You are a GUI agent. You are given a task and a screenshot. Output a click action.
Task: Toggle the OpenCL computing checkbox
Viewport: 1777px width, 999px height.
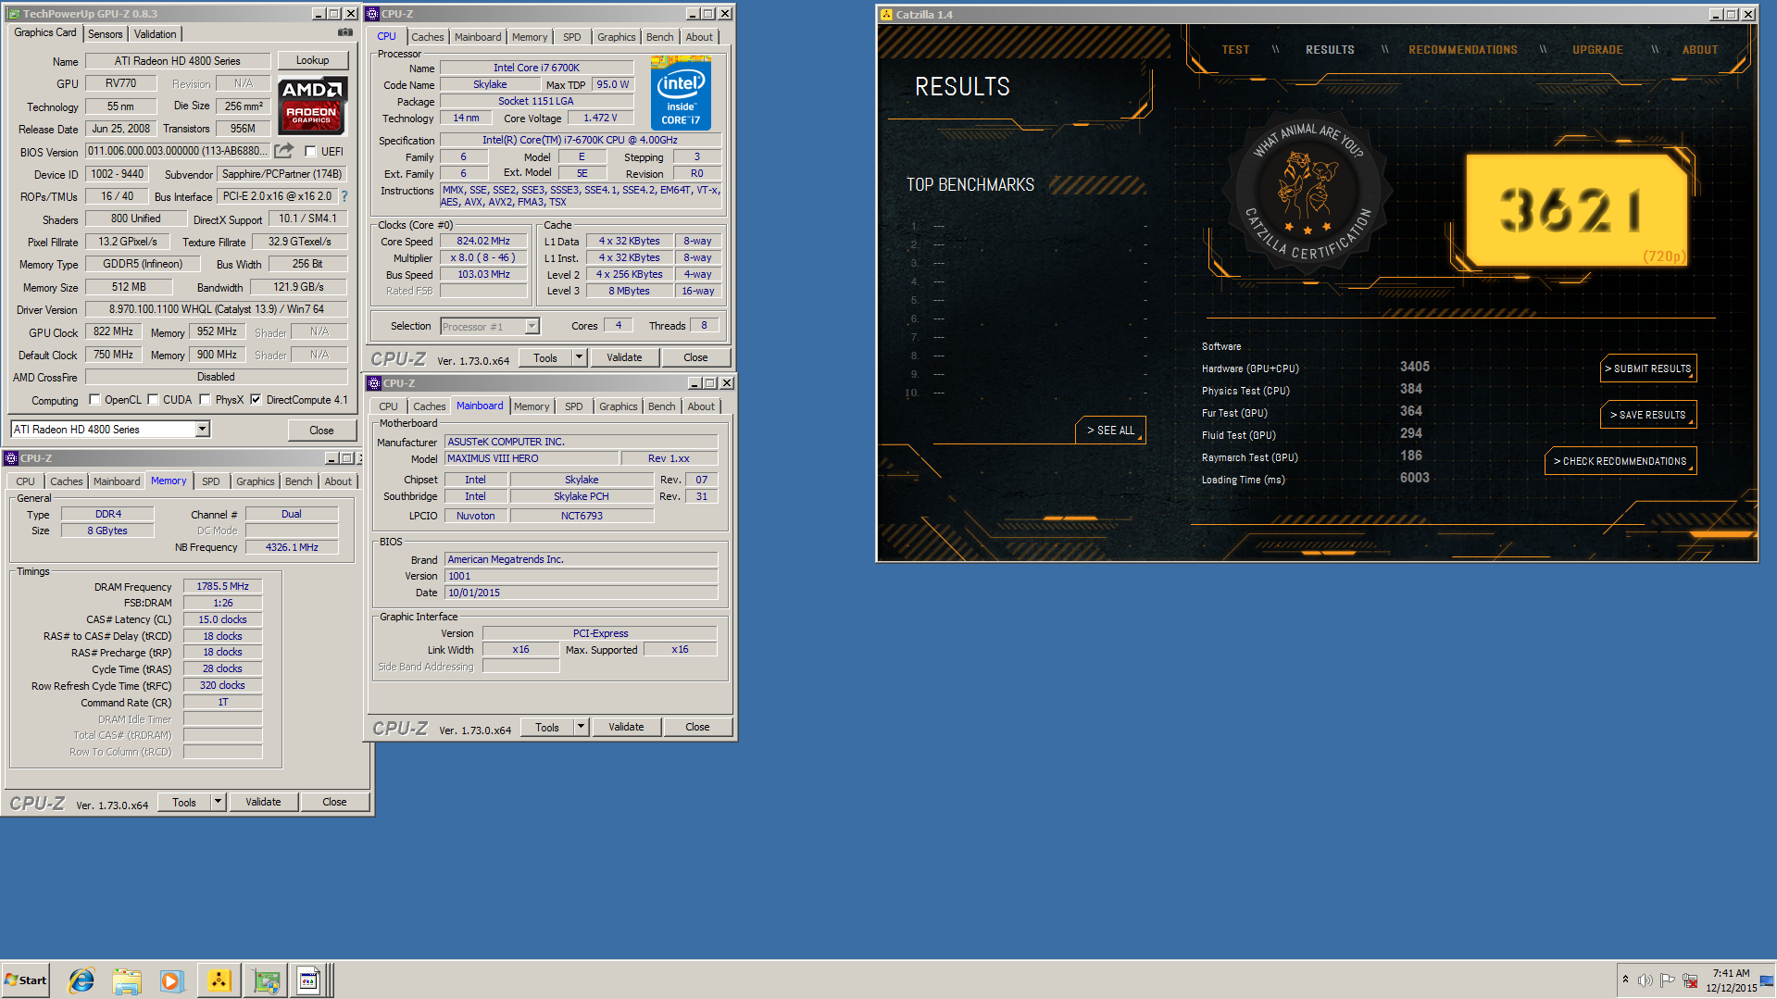94,400
